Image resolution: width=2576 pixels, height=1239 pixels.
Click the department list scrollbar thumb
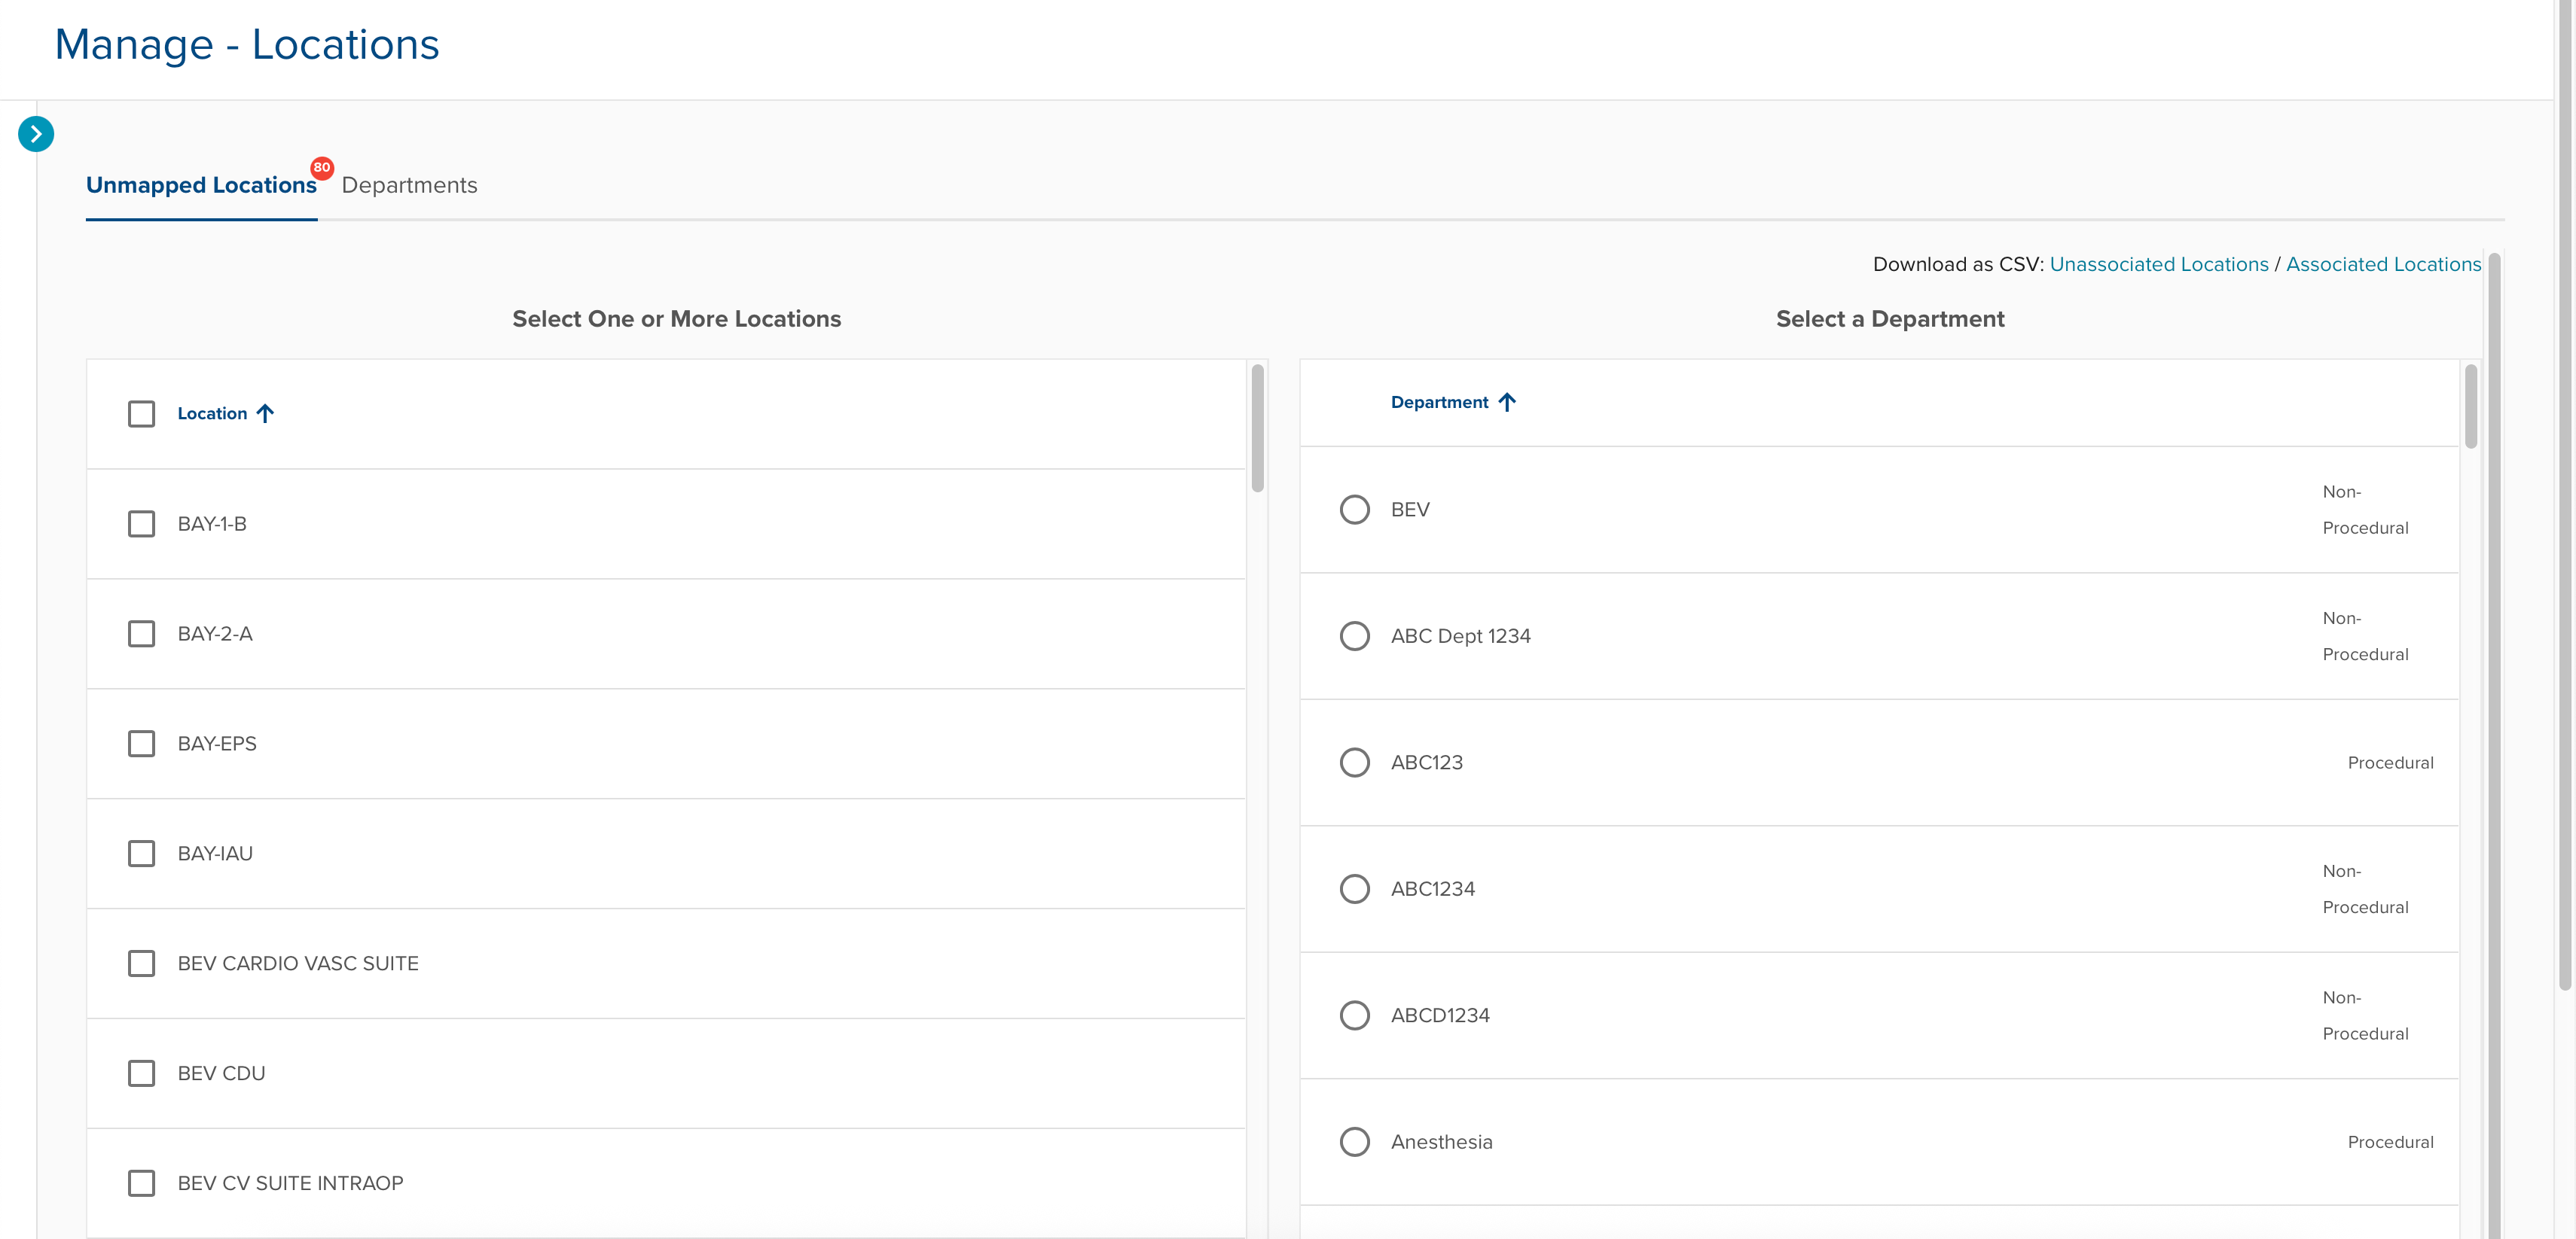tap(2470, 406)
